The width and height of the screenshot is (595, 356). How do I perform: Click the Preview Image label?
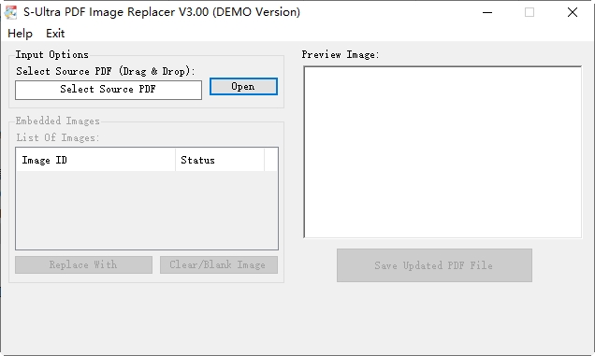(341, 54)
